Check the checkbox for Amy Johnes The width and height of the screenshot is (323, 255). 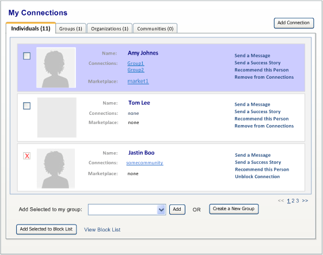click(x=27, y=56)
